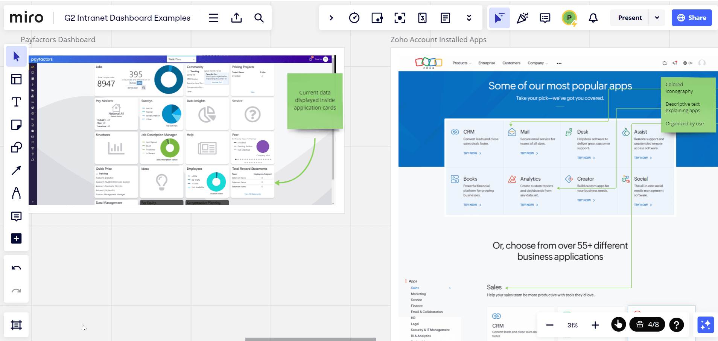The width and height of the screenshot is (718, 341).
Task: Zoom out with minus button
Action: click(550, 325)
